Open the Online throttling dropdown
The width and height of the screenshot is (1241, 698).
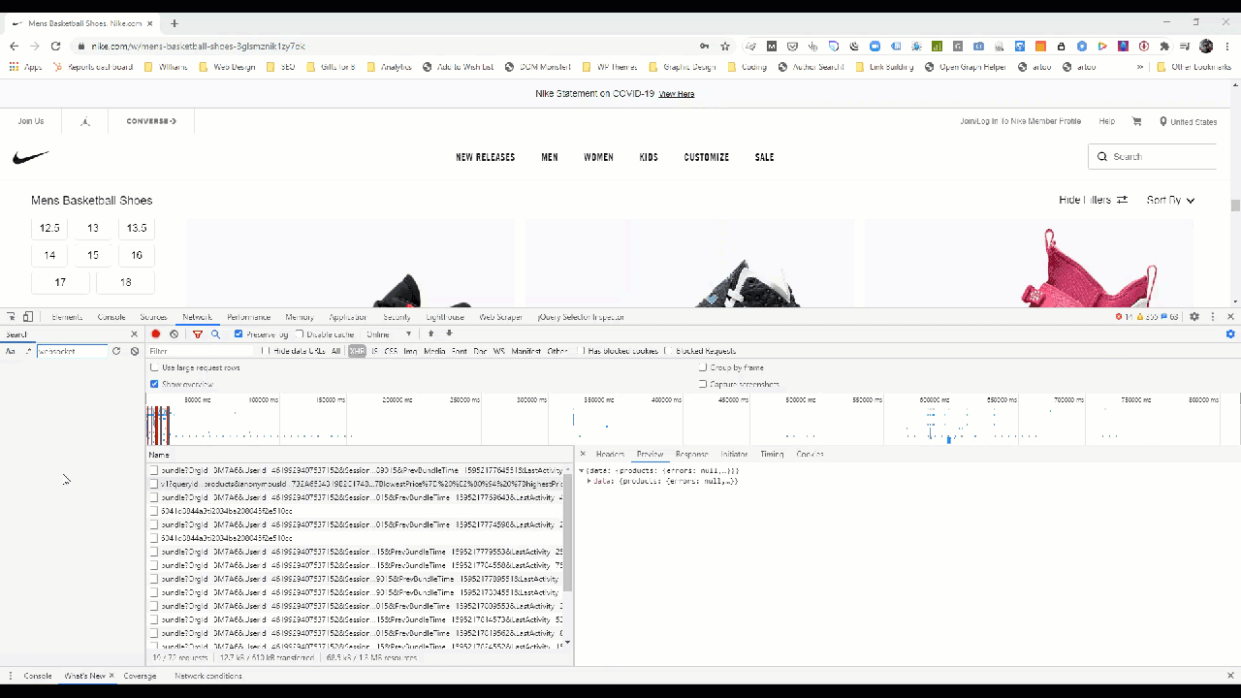click(x=386, y=333)
